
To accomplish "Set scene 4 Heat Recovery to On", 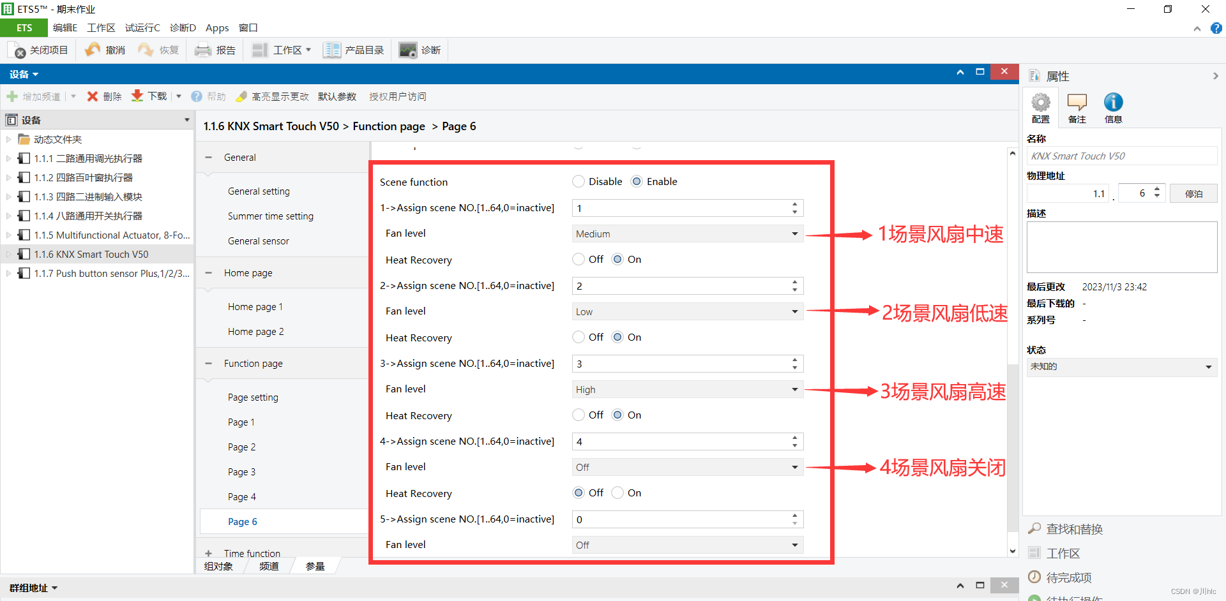I will 617,493.
